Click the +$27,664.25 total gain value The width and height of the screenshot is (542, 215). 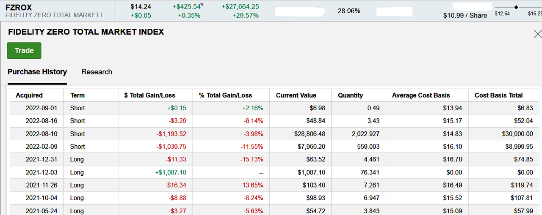[240, 7]
